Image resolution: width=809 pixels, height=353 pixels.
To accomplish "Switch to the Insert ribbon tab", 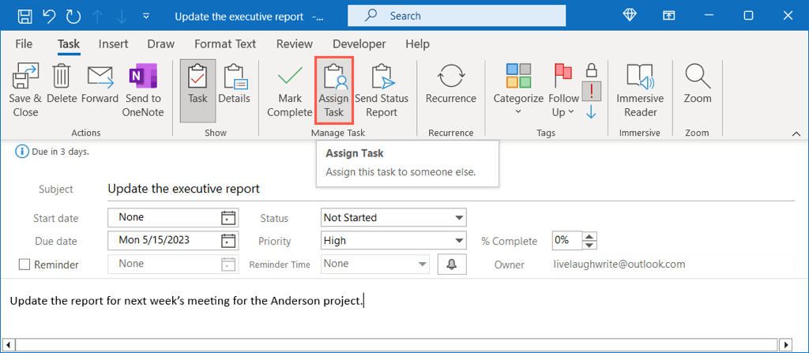I will (114, 44).
